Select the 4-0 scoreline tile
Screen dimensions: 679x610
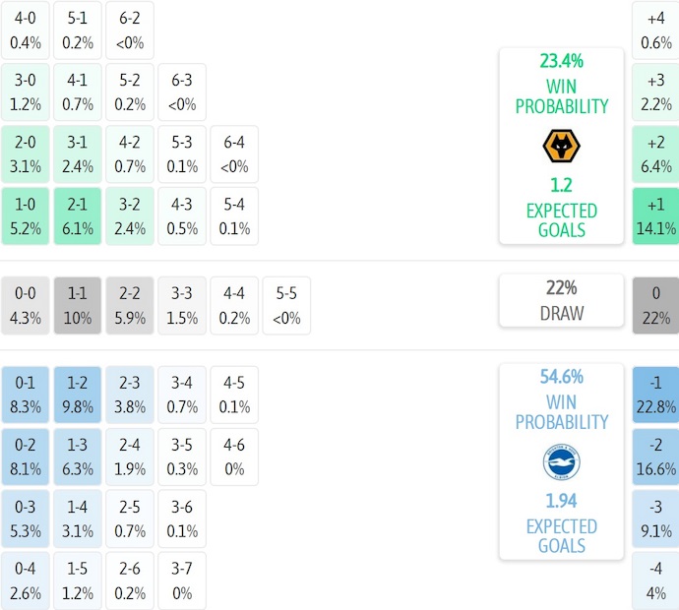[25, 30]
